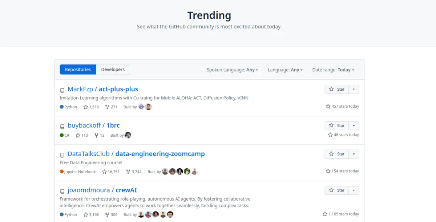Open the joaomdmoura / crewAI repository

[102, 190]
